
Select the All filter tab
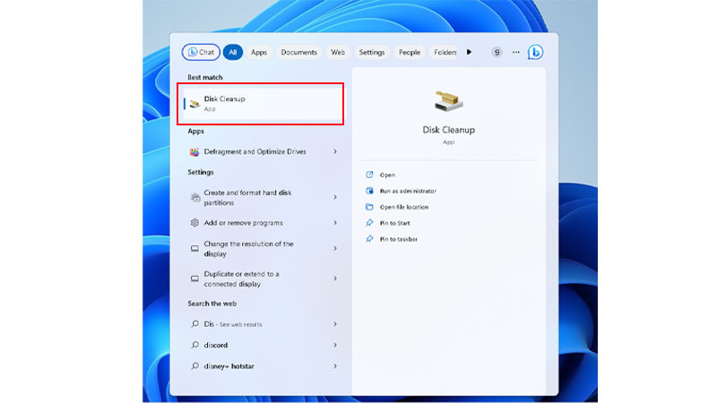pyautogui.click(x=233, y=52)
